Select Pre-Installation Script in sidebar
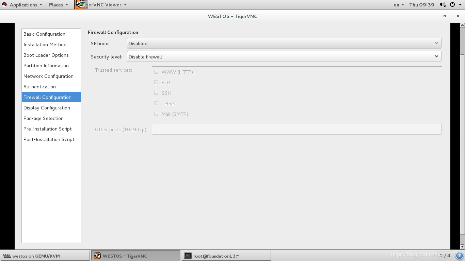The image size is (465, 261). [x=51, y=129]
